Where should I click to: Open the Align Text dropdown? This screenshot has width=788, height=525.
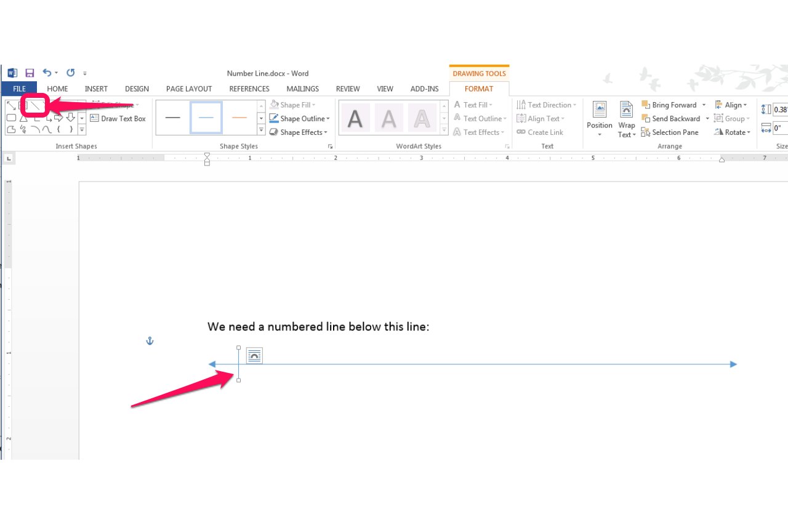pyautogui.click(x=541, y=118)
